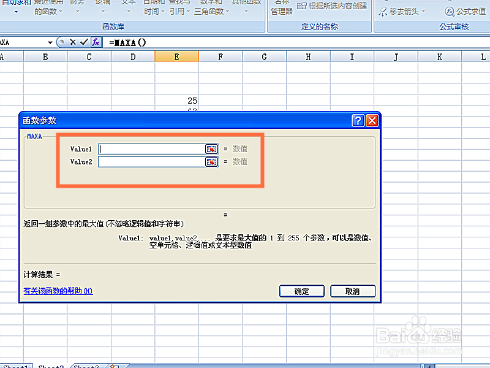The width and height of the screenshot is (490, 368).
Task: Expand 数学和三角函数 dropdown
Action: pos(227,12)
